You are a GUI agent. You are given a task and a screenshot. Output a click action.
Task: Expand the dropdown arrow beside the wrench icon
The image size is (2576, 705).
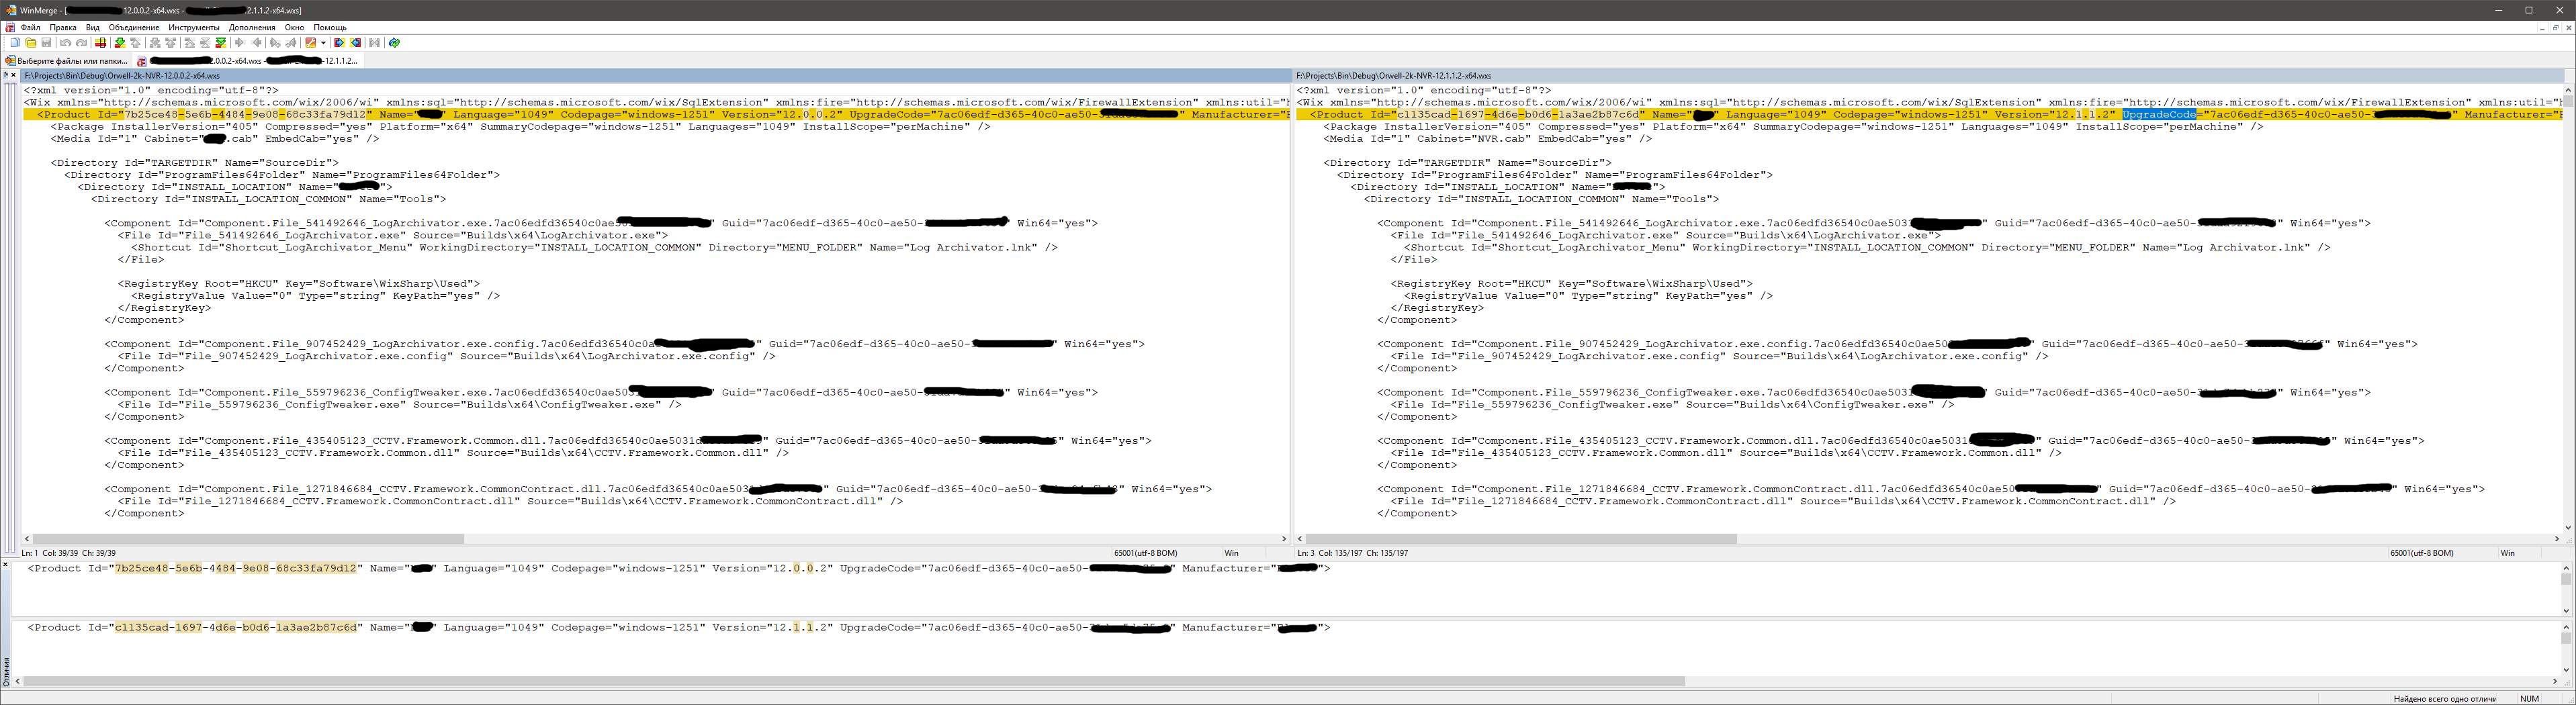tap(324, 43)
